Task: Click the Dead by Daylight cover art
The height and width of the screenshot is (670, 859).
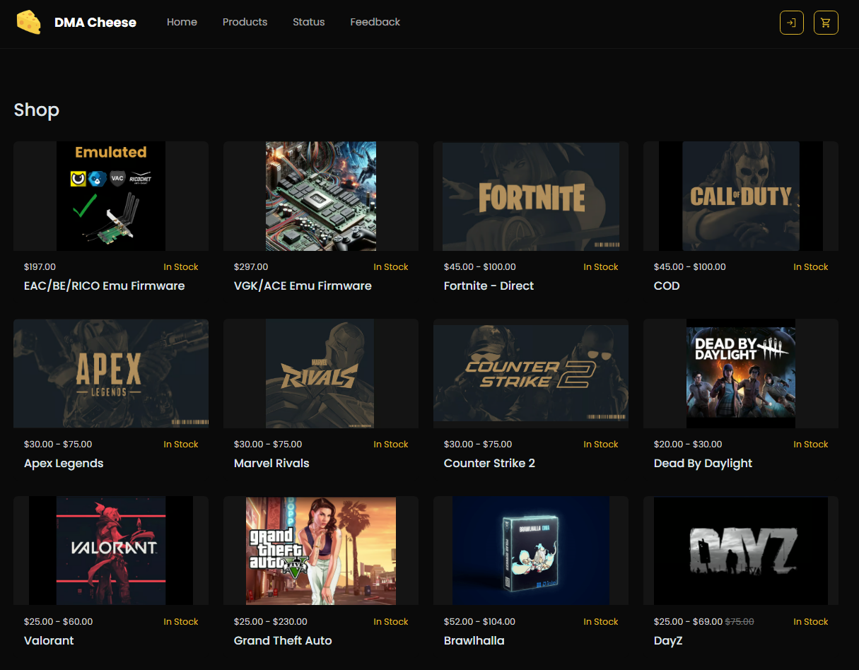Action: tap(740, 373)
